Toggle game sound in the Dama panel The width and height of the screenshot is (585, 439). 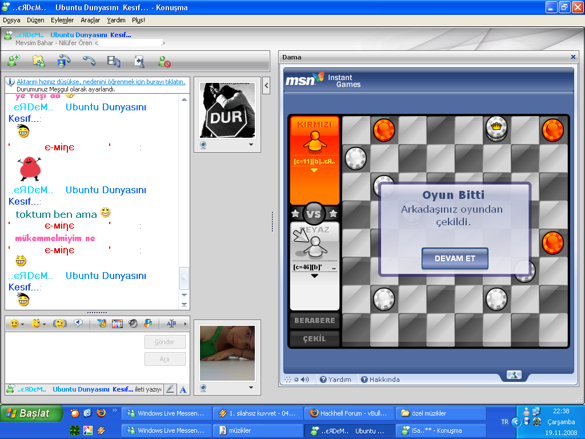[305, 379]
